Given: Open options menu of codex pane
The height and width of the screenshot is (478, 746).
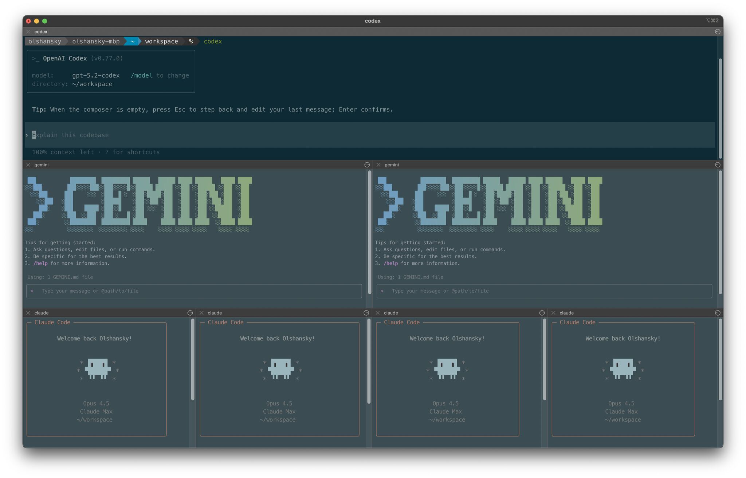Looking at the screenshot, I should 718,32.
